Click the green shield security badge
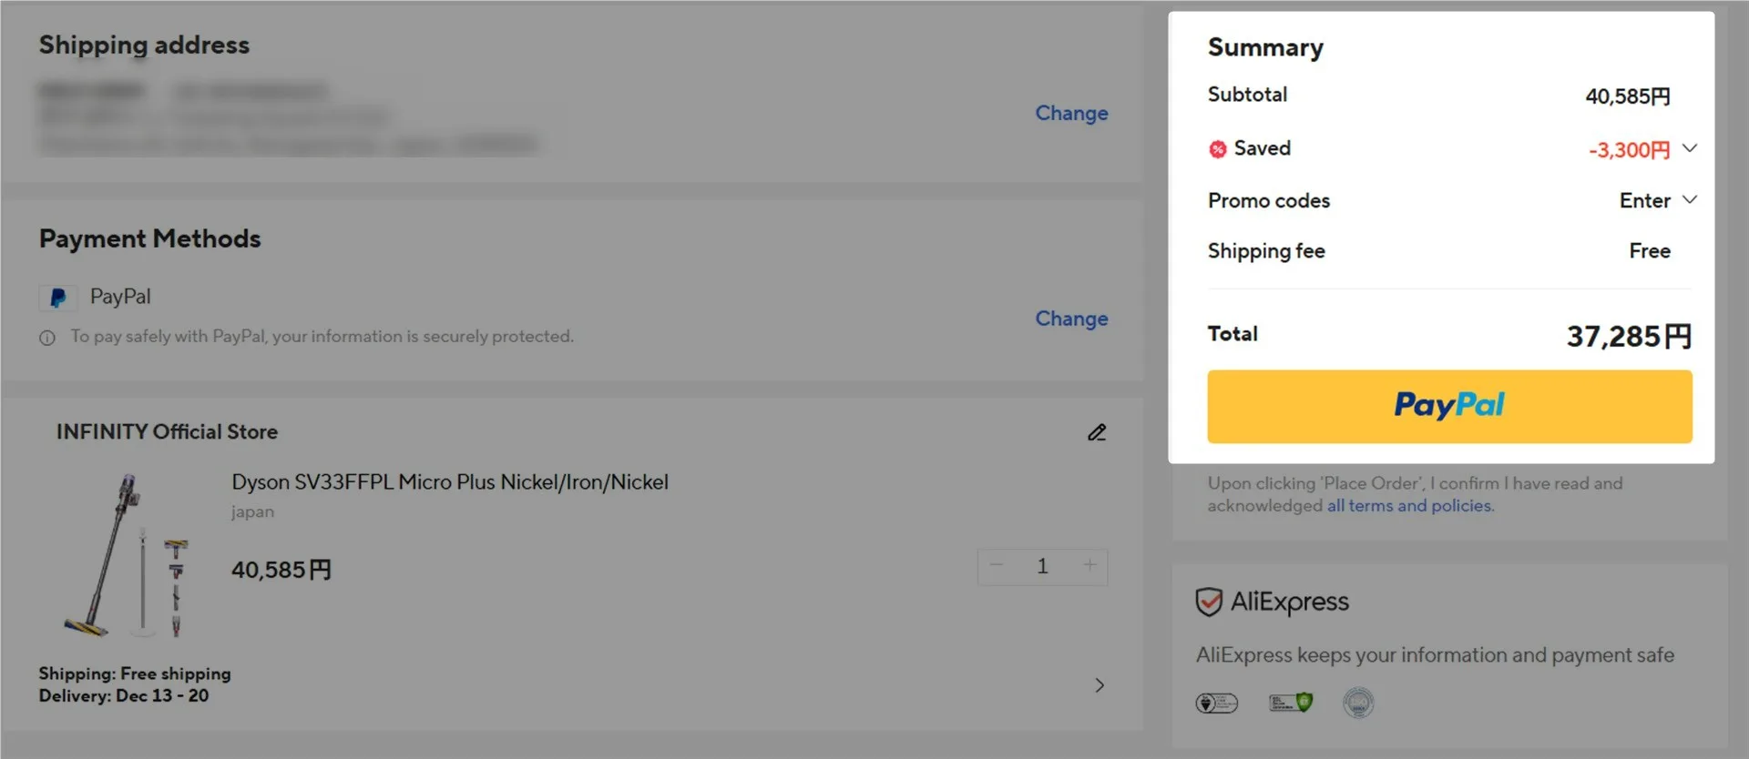The image size is (1749, 759). pyautogui.click(x=1291, y=703)
